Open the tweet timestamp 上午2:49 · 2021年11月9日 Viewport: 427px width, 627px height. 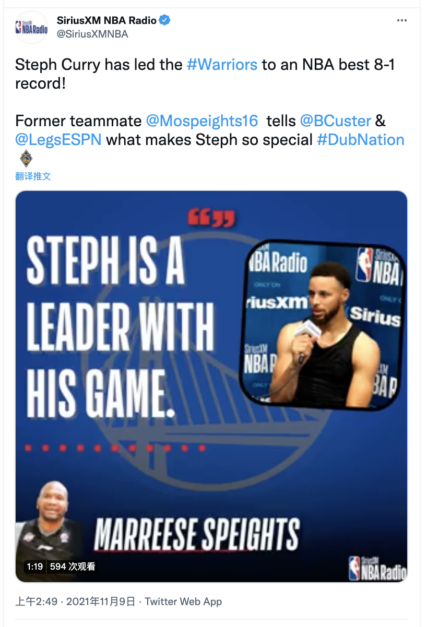pyautogui.click(x=75, y=601)
